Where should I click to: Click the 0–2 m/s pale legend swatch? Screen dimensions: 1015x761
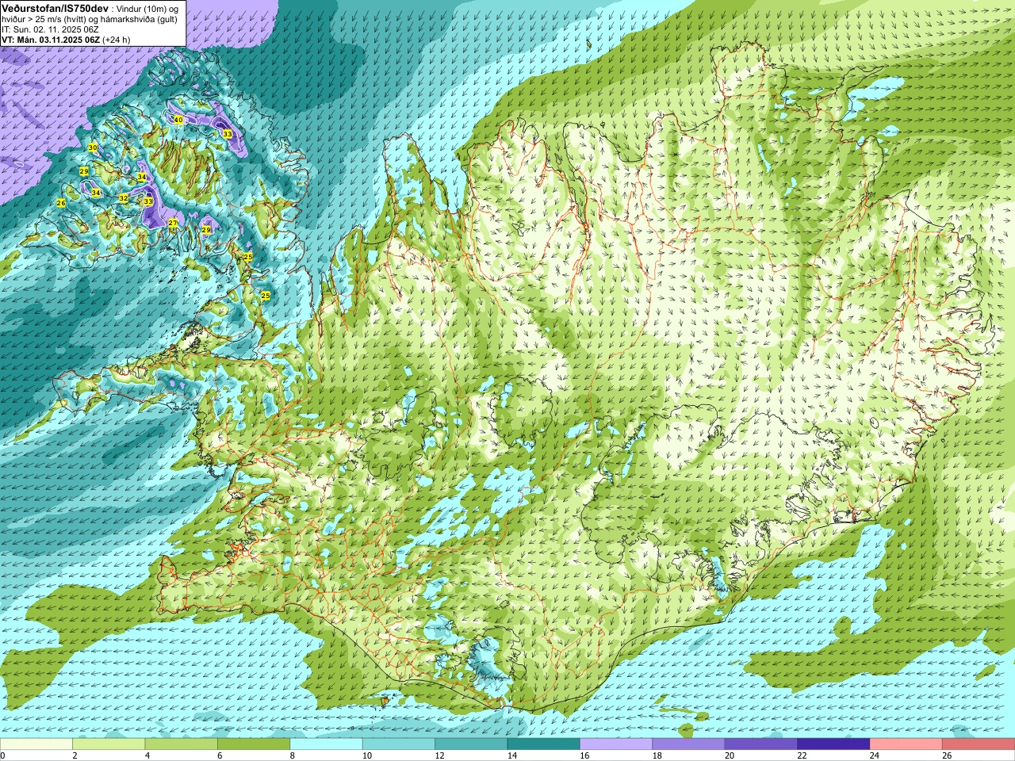[36, 744]
